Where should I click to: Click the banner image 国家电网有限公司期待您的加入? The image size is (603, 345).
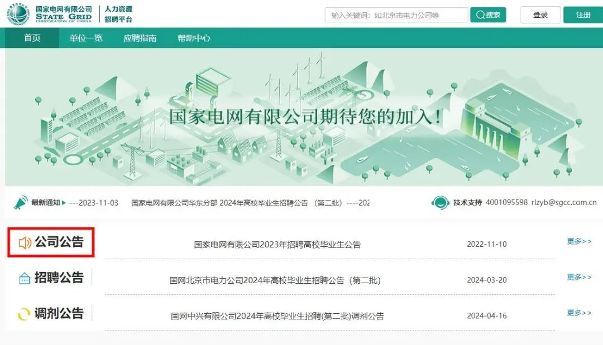tap(304, 117)
